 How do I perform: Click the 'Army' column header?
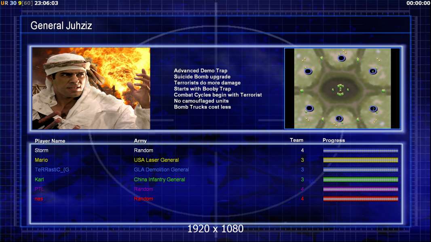pos(140,141)
